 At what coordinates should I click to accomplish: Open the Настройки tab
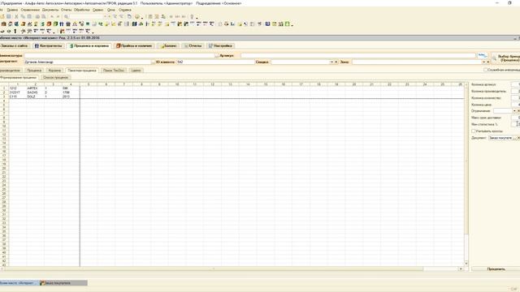pyautogui.click(x=220, y=45)
